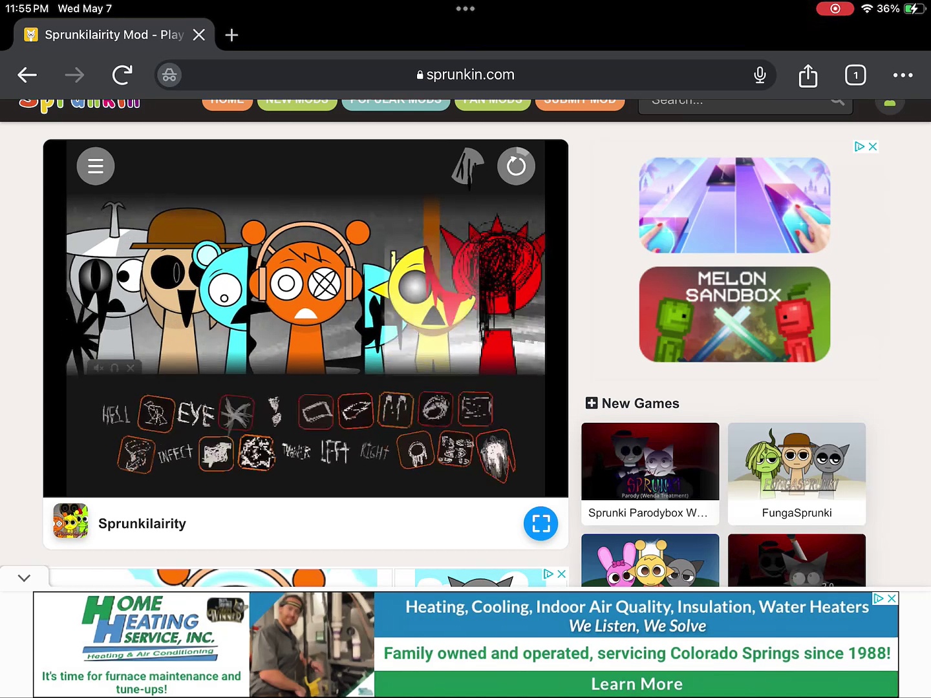The height and width of the screenshot is (698, 931).
Task: Select the white static noise sound icon
Action: tap(257, 452)
